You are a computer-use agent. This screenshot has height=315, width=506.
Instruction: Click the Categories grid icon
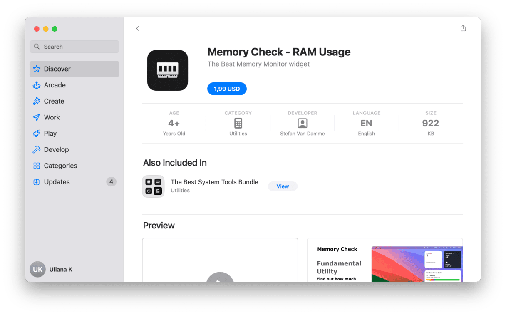(37, 166)
